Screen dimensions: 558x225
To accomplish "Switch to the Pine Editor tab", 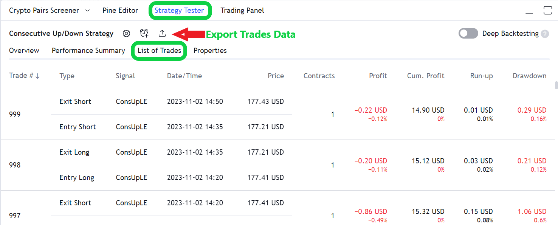I will click(120, 10).
